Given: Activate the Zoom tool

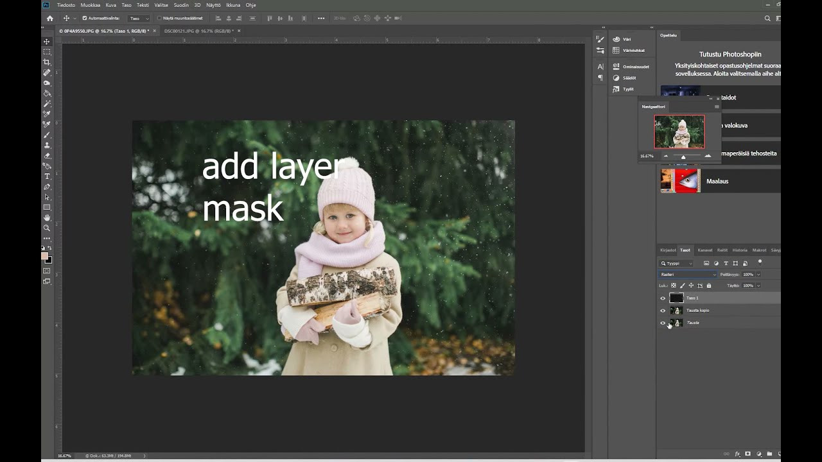Looking at the screenshot, I should (46, 228).
